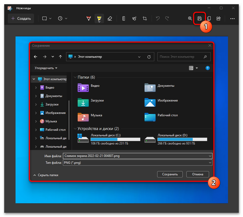243x217 pixels.
Task: Click the save floppy disk icon
Action: (x=200, y=18)
